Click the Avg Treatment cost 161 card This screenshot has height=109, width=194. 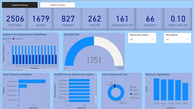(x=122, y=19)
